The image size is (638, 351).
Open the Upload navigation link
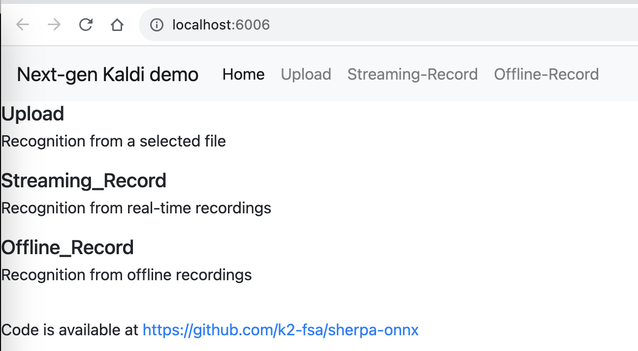pos(306,74)
